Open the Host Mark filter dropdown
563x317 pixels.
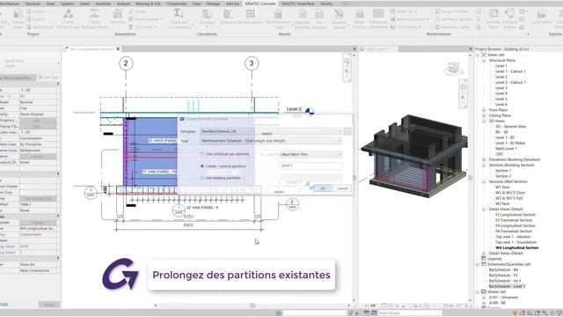[311, 154]
